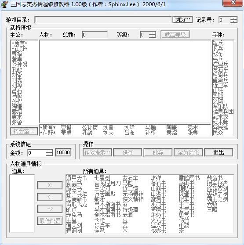Click the 全员优化 optimize-all button
Image resolution: width=244 pixels, height=245 pixels.
tap(188, 152)
